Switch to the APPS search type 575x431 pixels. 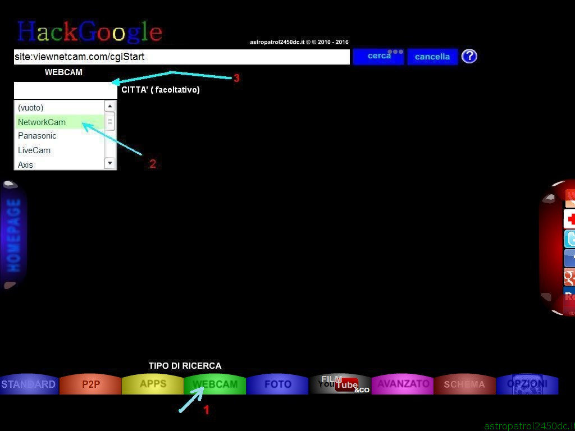tap(153, 384)
